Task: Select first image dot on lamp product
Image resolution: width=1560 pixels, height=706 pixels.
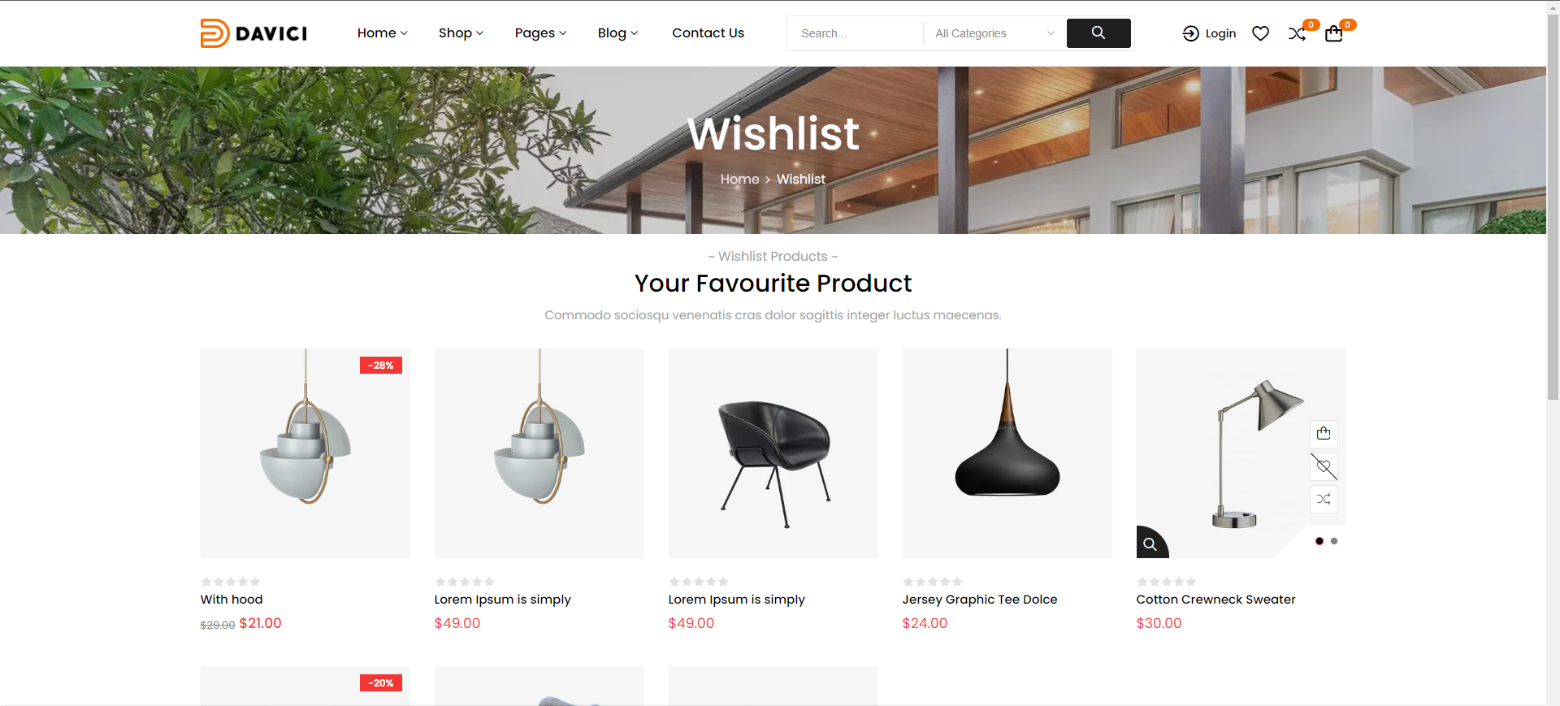Action: point(1319,541)
